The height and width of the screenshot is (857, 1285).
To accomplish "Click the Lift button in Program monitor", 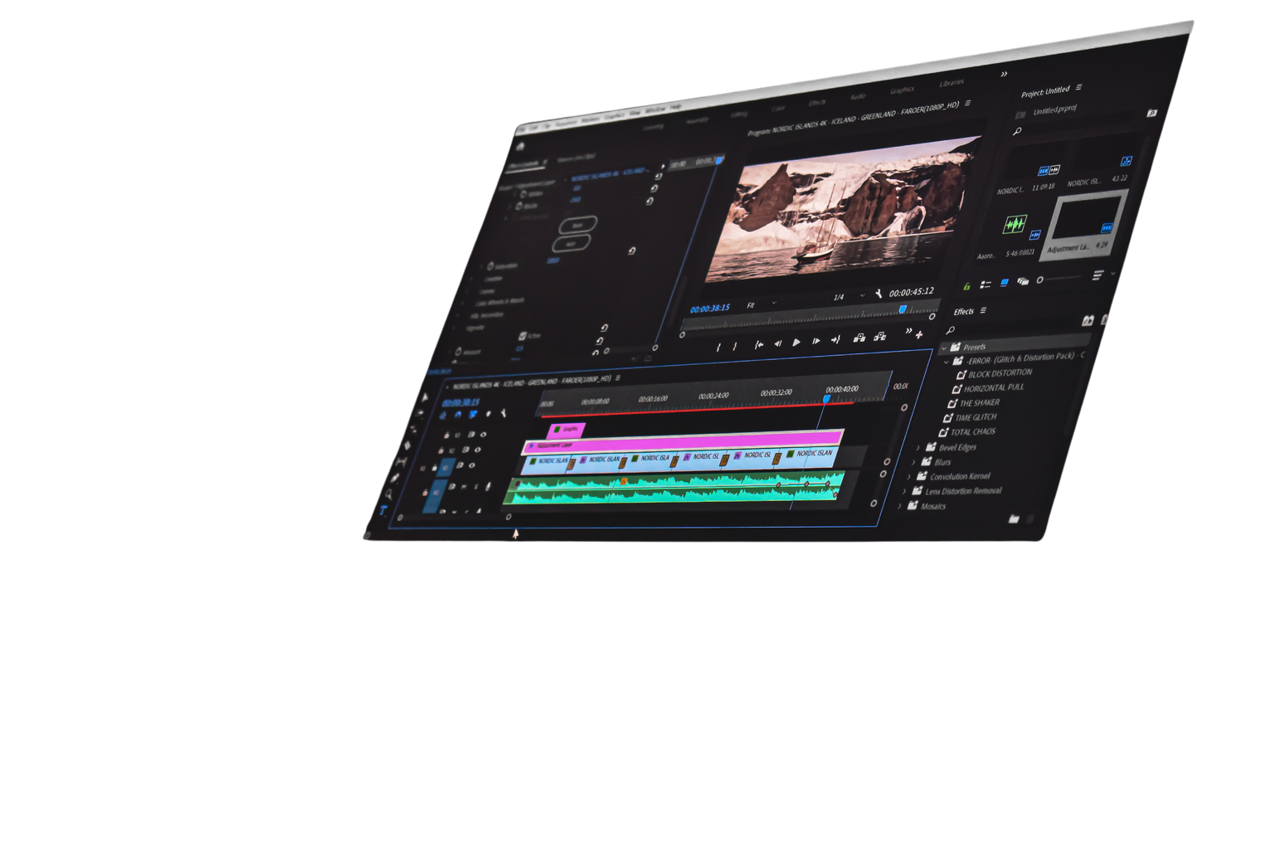I will 859,338.
